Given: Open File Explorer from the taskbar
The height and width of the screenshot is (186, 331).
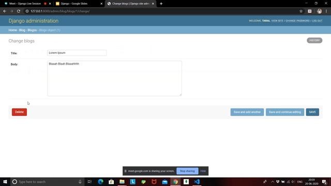Looking at the screenshot, I should (122, 182).
